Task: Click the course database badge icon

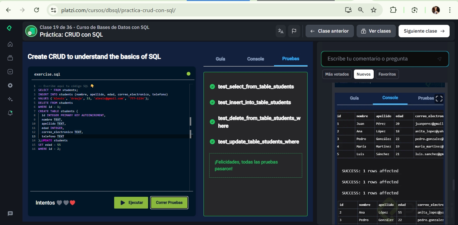Action: [31, 31]
